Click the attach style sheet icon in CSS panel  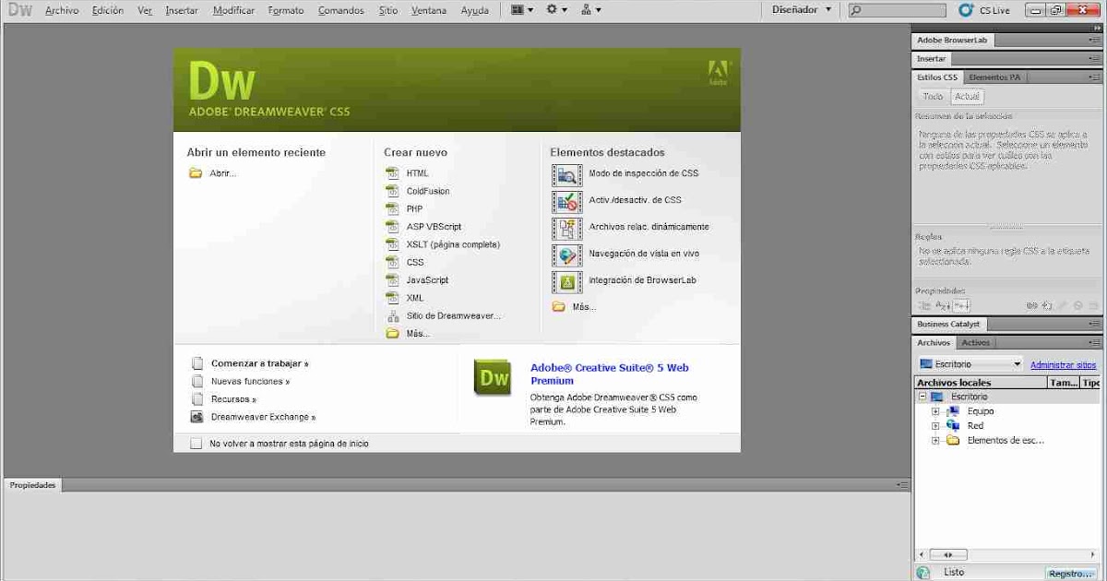click(1032, 305)
